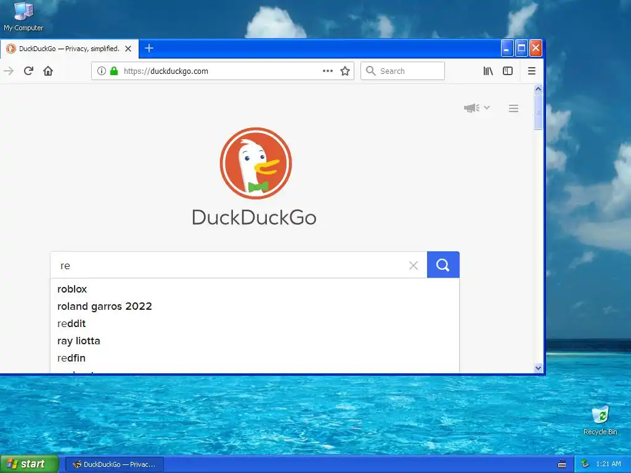The image size is (631, 473).
Task: Click the vertical scrollbar thumb
Action: click(538, 112)
